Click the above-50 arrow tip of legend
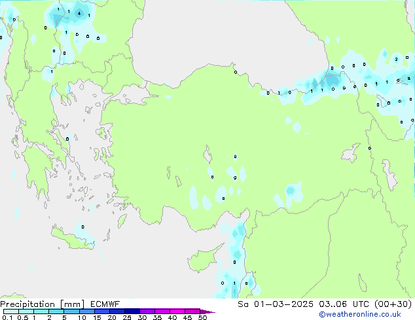This screenshot has width=415, height=320. coord(207,312)
